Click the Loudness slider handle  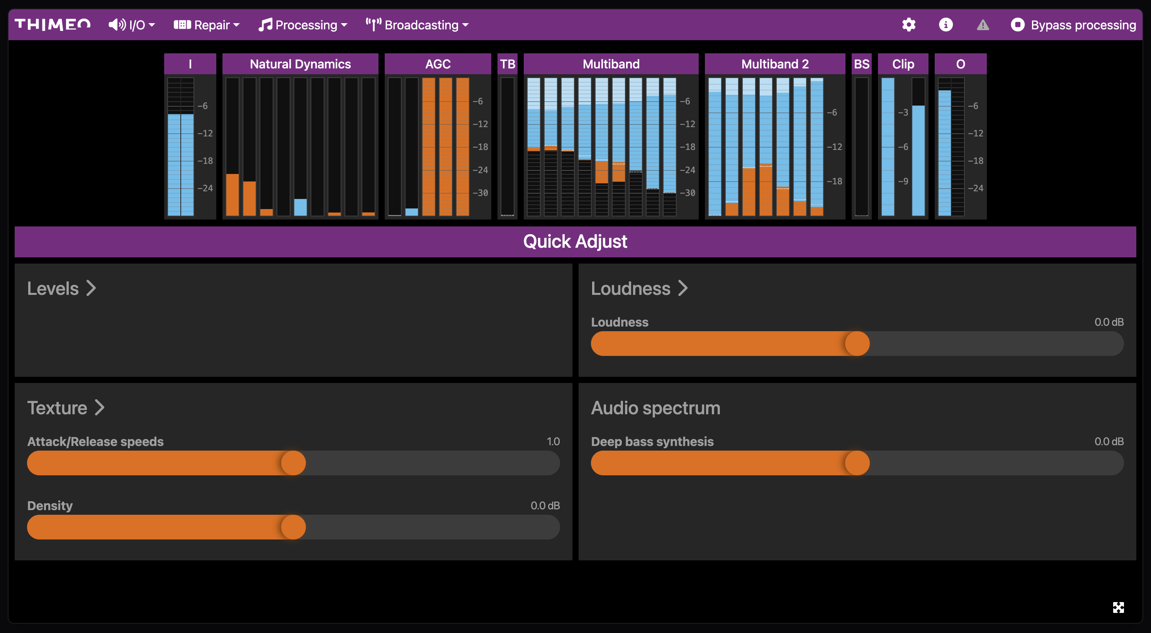click(857, 343)
